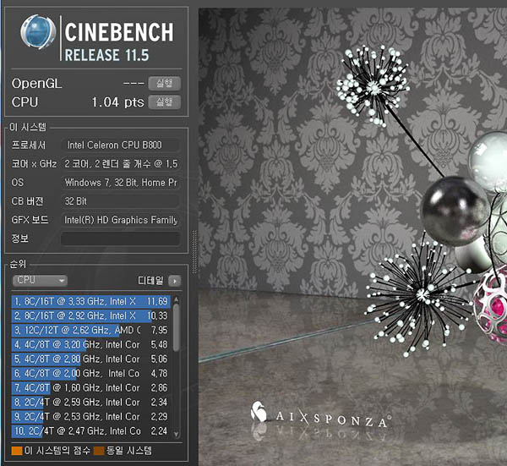Click the brown 동일 시스템 legend swatch
Image resolution: width=507 pixels, height=466 pixels.
[x=99, y=451]
